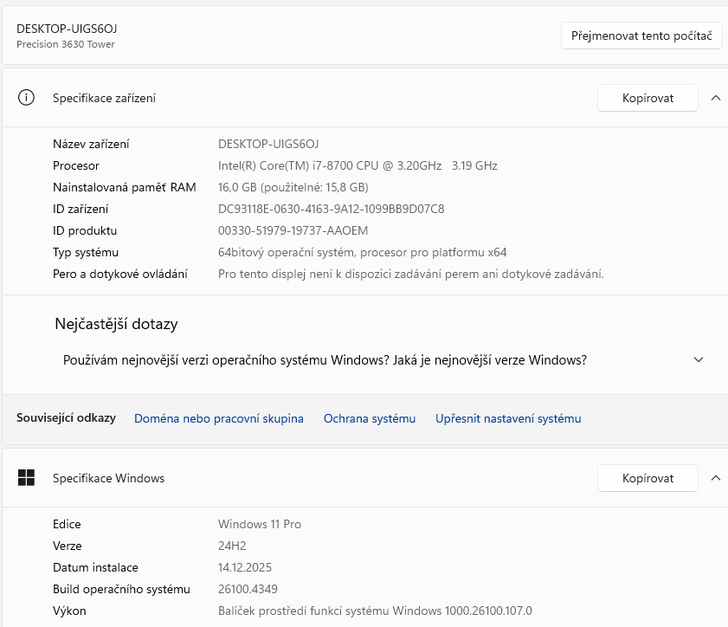Open the 'Používám nejnovější verzi' question

(x=325, y=360)
